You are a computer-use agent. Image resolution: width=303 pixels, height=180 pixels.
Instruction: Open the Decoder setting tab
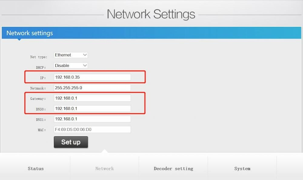pyautogui.click(x=173, y=168)
